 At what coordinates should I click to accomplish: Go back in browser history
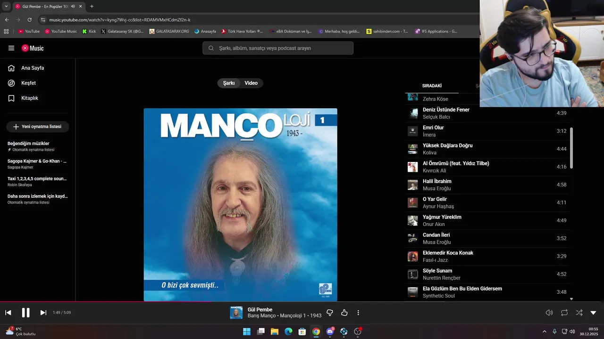7,20
